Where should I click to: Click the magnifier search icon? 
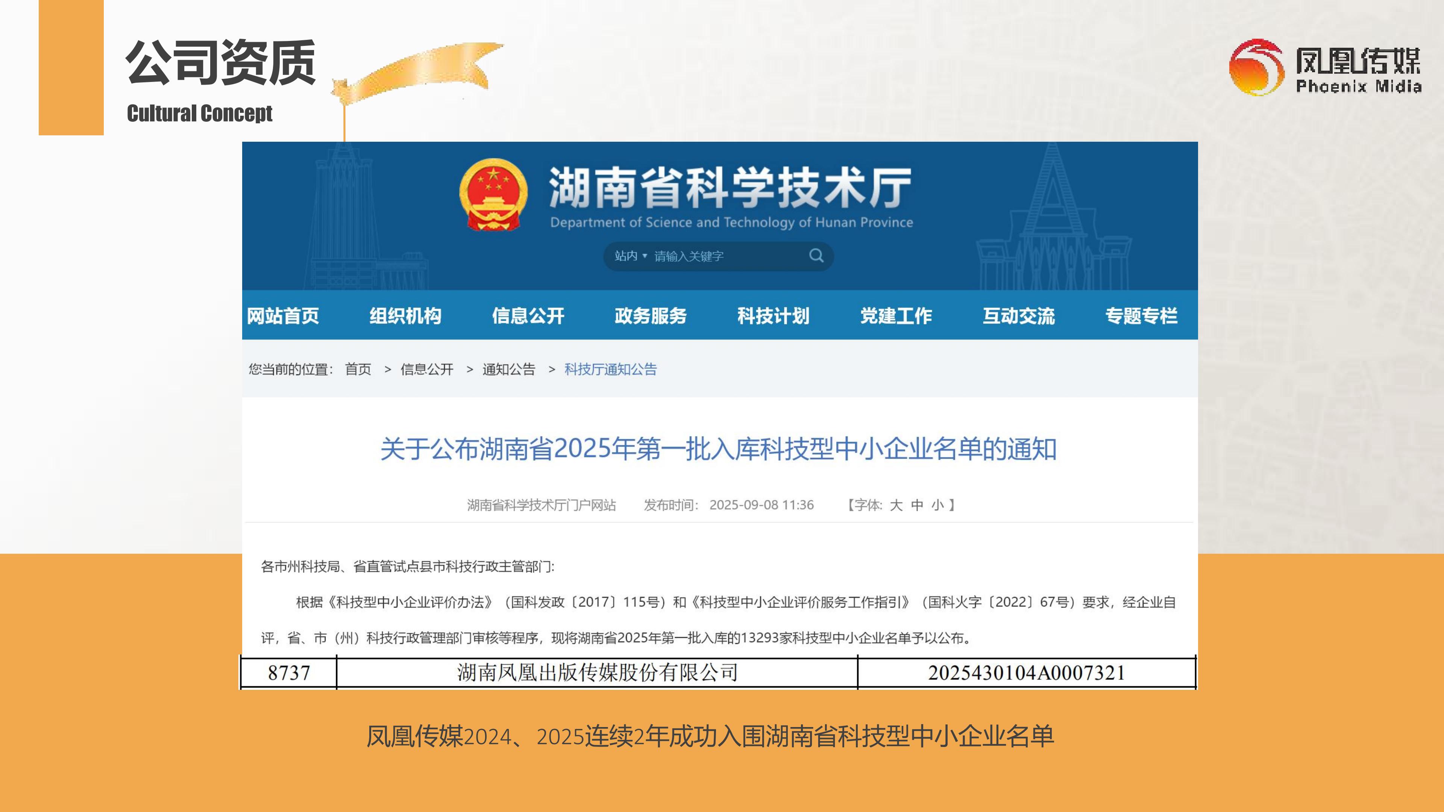tap(816, 256)
